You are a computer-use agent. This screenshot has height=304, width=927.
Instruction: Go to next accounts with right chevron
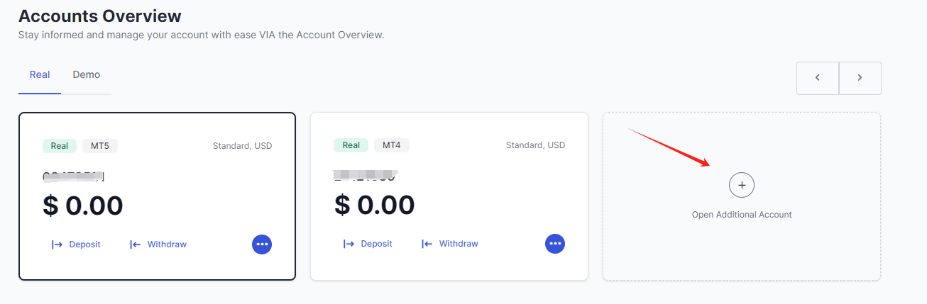coord(860,78)
